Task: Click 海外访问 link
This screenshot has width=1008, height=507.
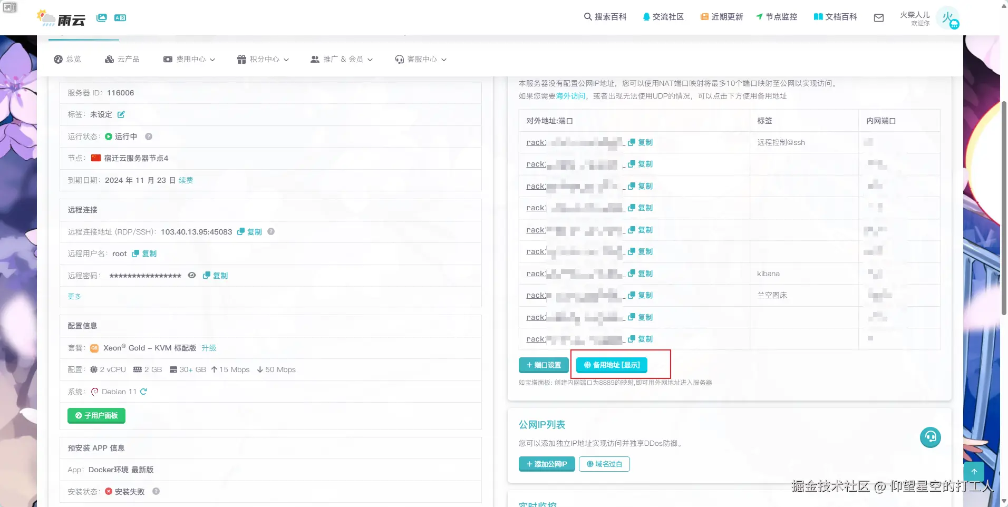Action: [x=571, y=96]
